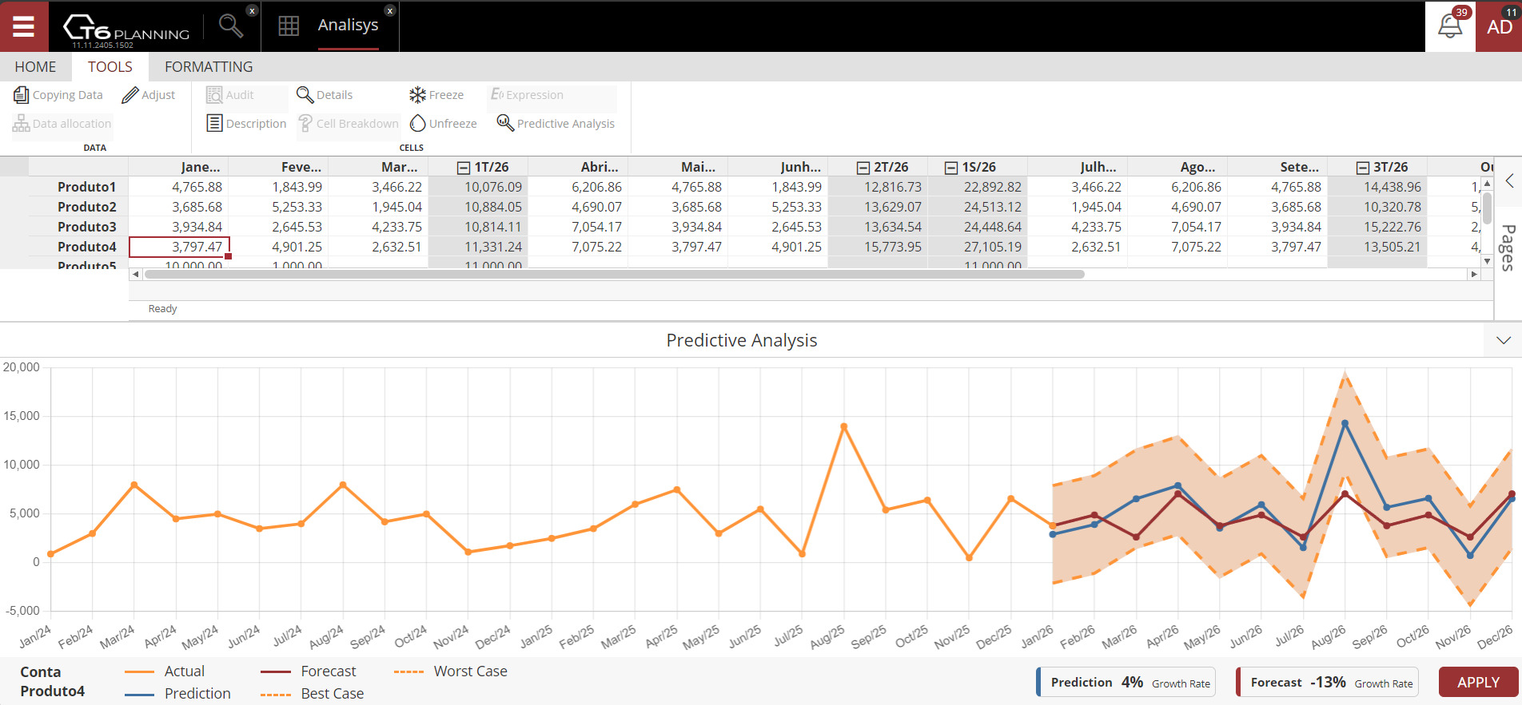Click the grid scroll up arrow
Viewport: 1522px width, 705px height.
coord(1487,184)
